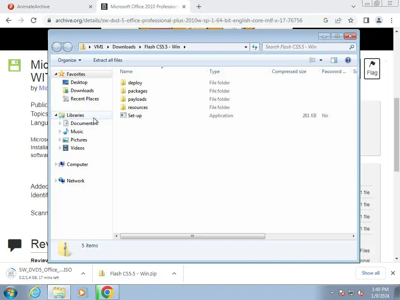This screenshot has height=300, width=400.
Task: Open options for SW_DVD5_Office ISO download
Action: pos(83,273)
